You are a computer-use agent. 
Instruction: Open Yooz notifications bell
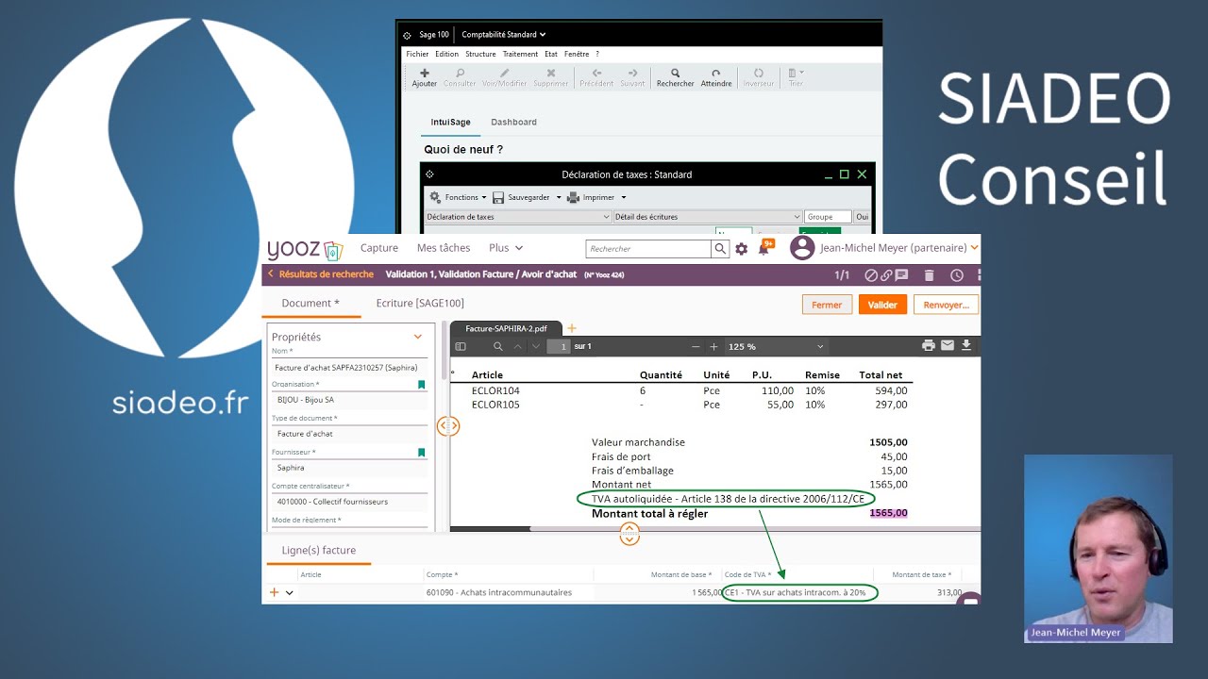(x=764, y=249)
